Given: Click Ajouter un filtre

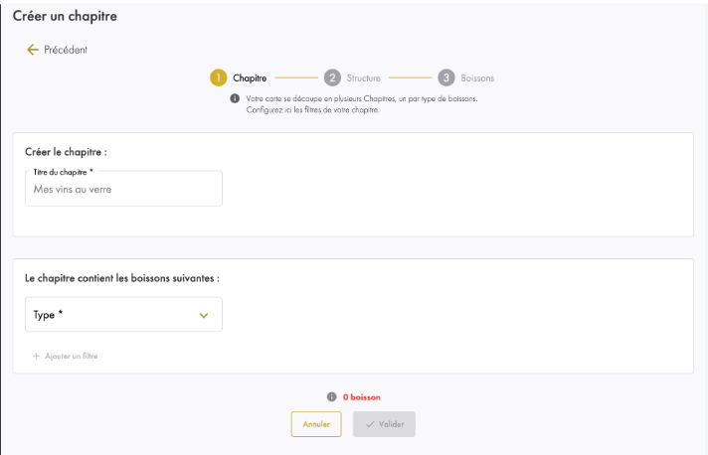Looking at the screenshot, I should (x=72, y=356).
